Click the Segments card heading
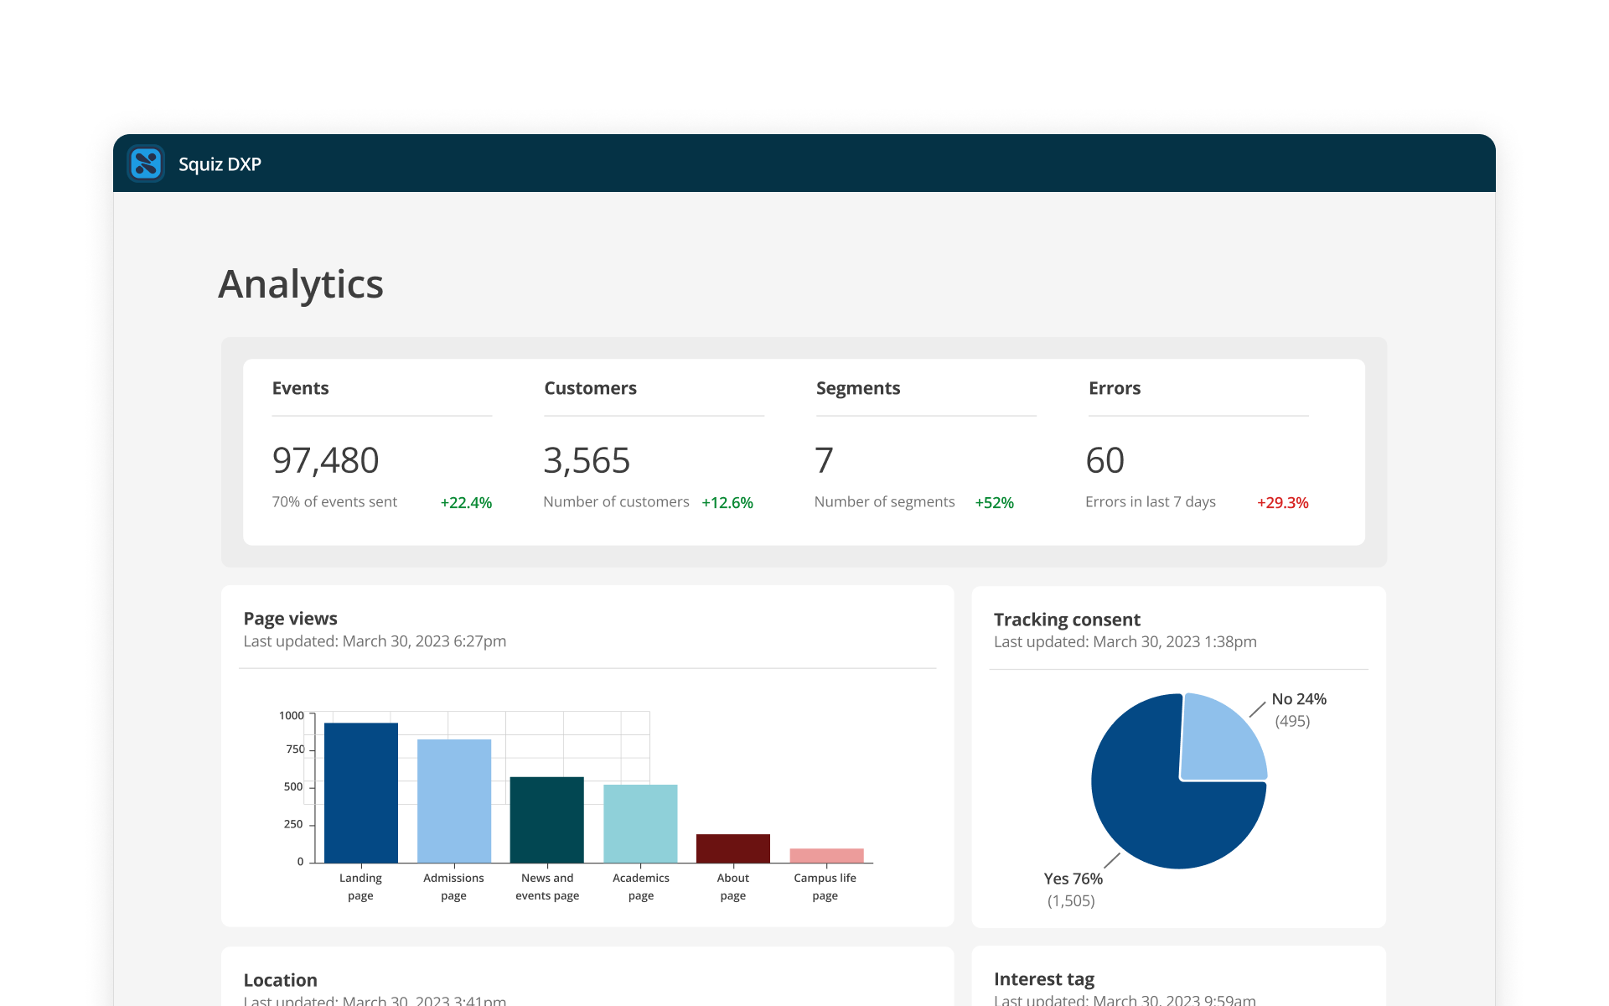1609x1006 pixels. tap(858, 388)
